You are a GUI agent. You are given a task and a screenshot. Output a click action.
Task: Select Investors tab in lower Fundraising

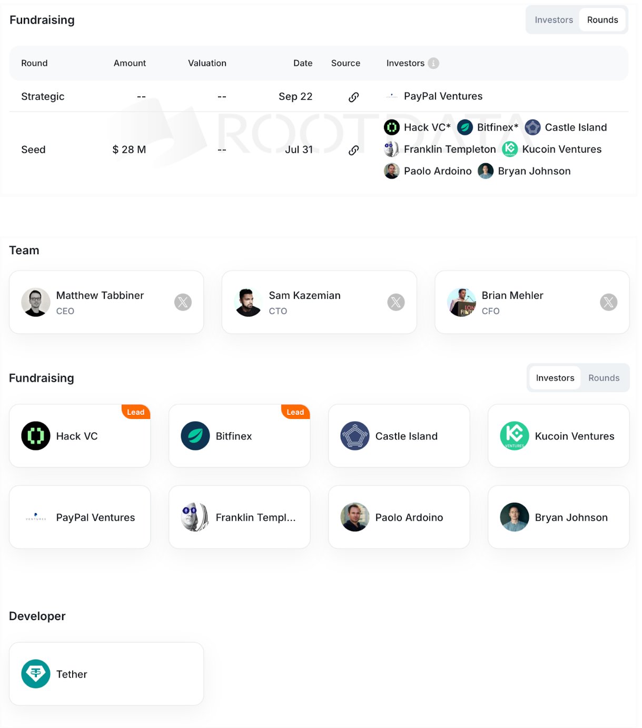tap(555, 378)
